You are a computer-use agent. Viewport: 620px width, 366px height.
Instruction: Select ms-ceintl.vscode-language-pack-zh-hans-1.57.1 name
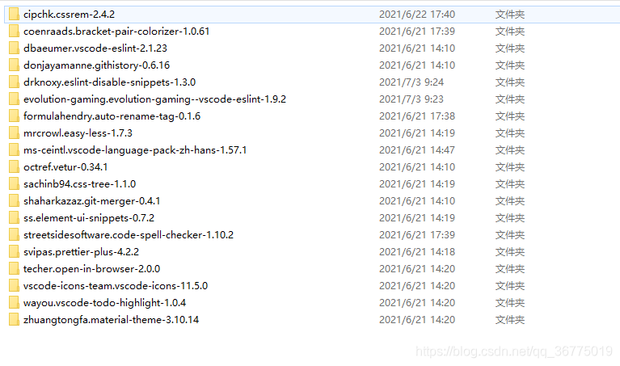pos(135,150)
